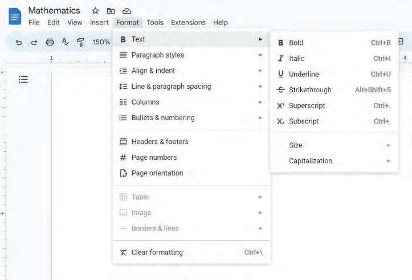Open the Insert menu
Screen dimensions: 412x280
[x=99, y=23]
